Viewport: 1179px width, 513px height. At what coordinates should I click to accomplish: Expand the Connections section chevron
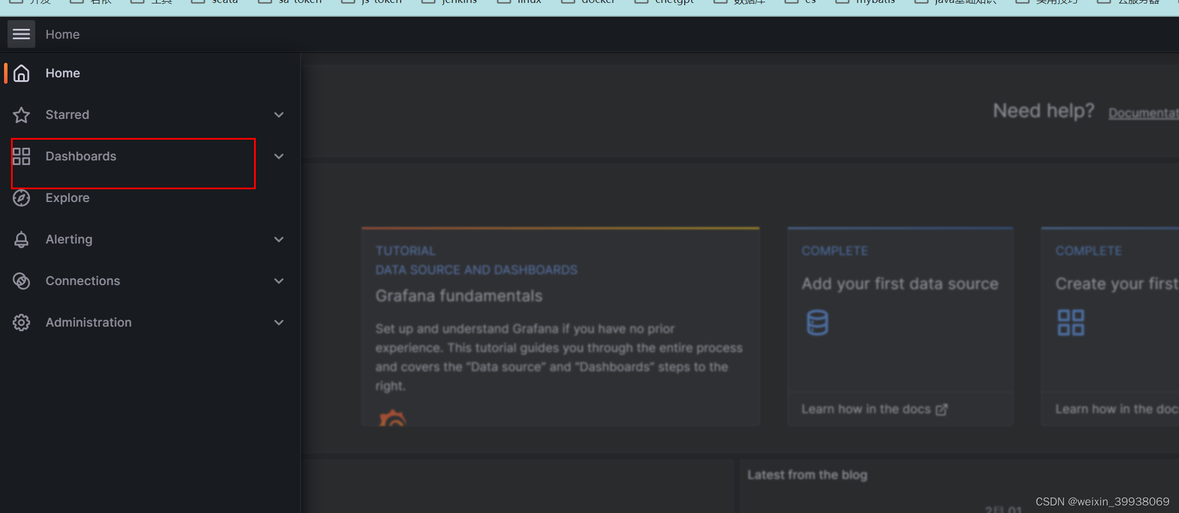[279, 281]
